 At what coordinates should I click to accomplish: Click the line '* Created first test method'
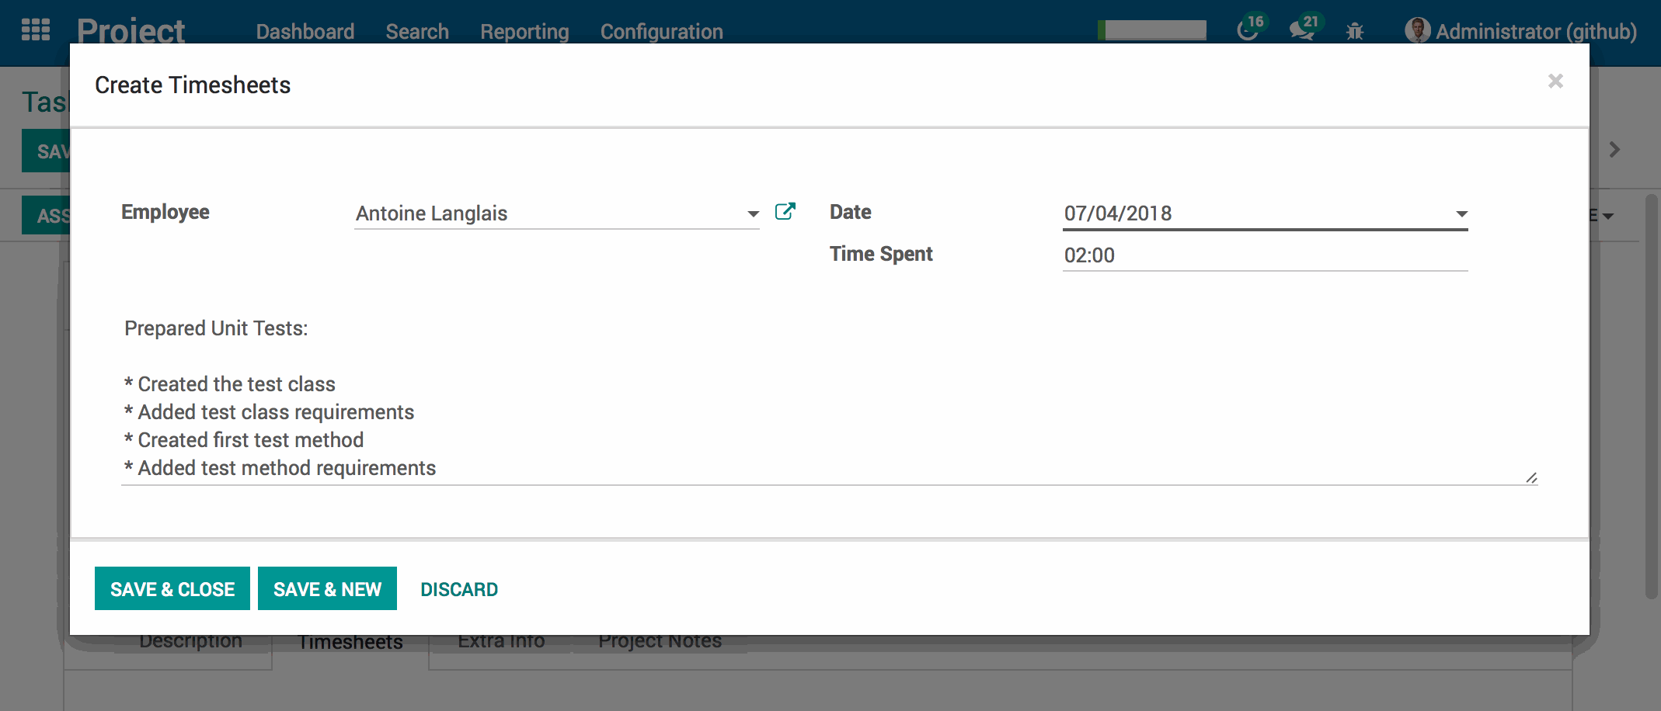click(244, 440)
